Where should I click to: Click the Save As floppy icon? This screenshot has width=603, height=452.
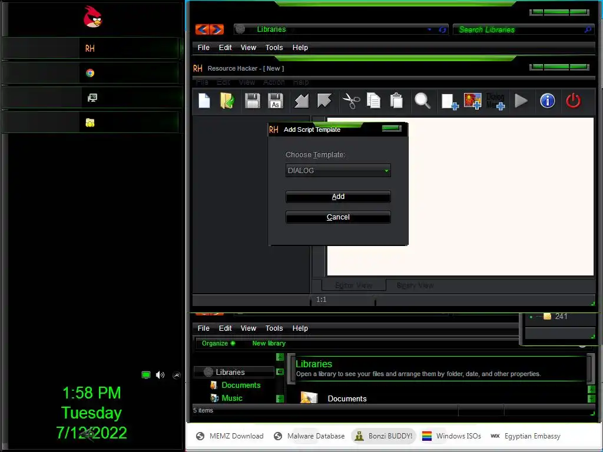[276, 101]
